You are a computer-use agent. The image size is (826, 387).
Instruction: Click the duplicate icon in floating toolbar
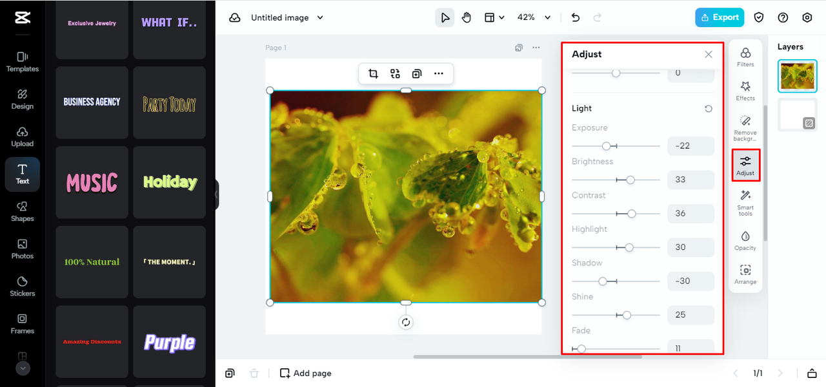417,74
